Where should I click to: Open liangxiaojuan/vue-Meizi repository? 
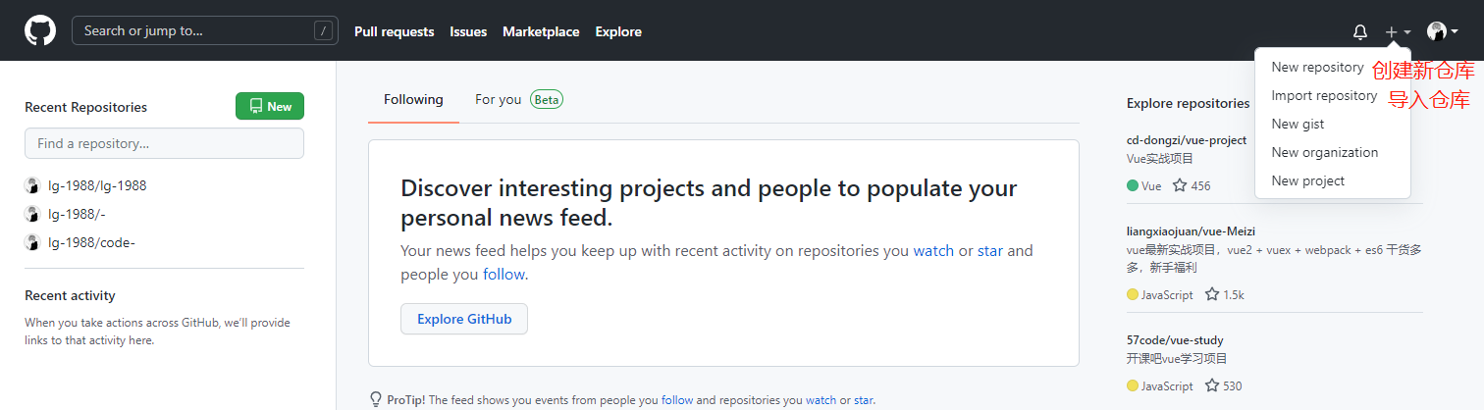coord(1191,231)
